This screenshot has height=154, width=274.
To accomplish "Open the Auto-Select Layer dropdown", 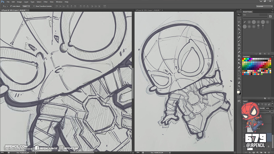I will pos(26,6).
